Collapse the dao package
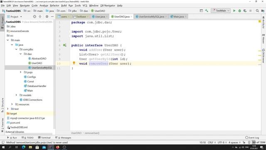Image resolution: width=266 pixels, height=150 pixels. pos(20,54)
